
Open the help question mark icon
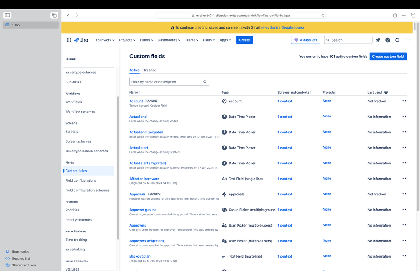388,40
